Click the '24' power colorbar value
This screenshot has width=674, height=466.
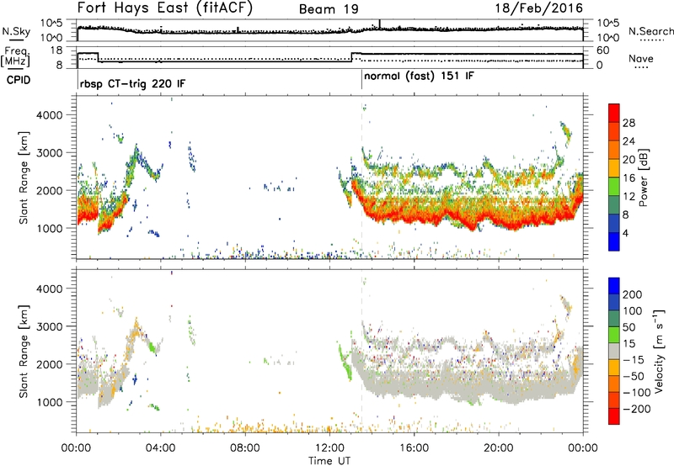click(629, 141)
